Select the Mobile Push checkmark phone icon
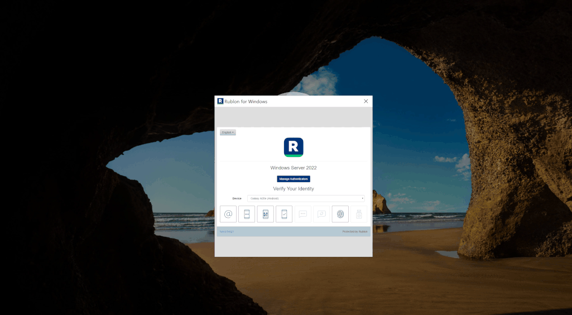This screenshot has height=315, width=572. point(284,214)
